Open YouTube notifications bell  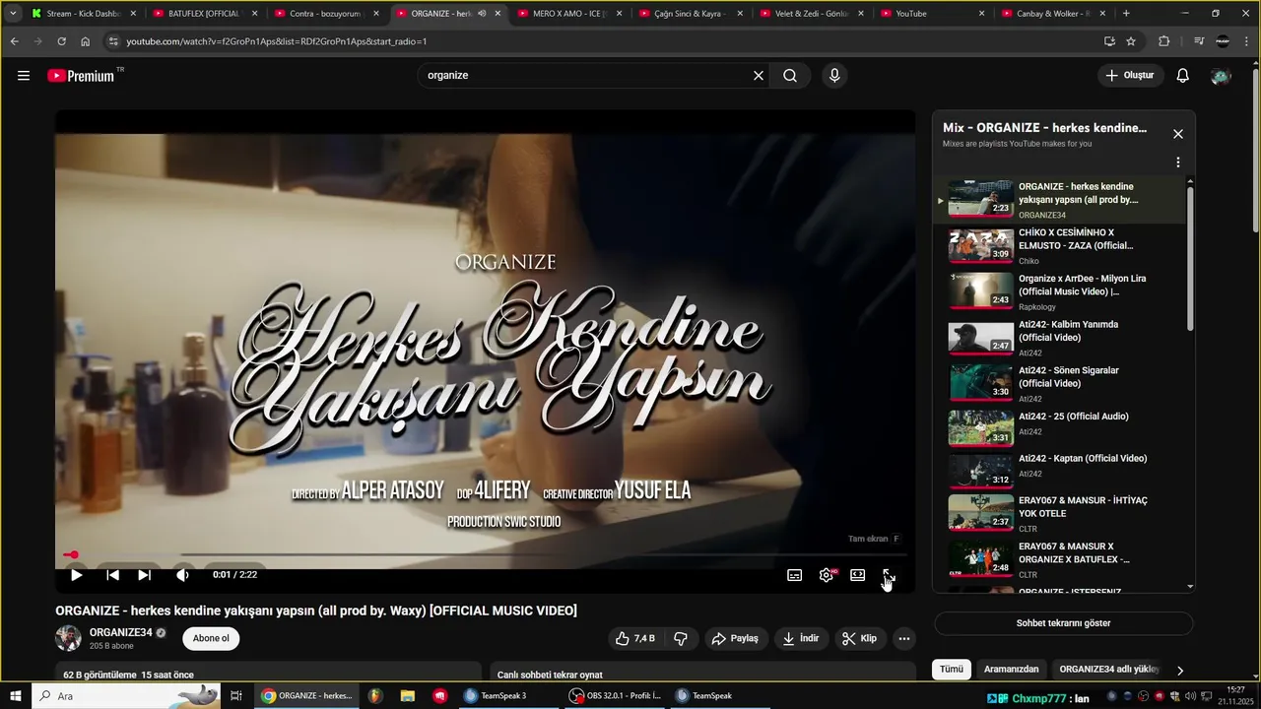[1183, 76]
